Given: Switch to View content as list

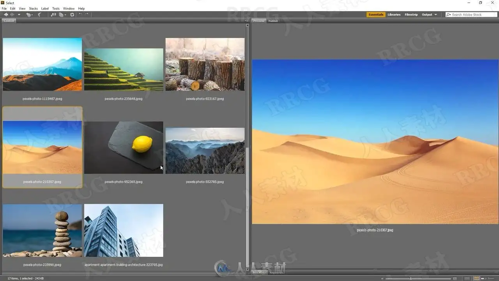Looking at the screenshot, I should (x=491, y=278).
